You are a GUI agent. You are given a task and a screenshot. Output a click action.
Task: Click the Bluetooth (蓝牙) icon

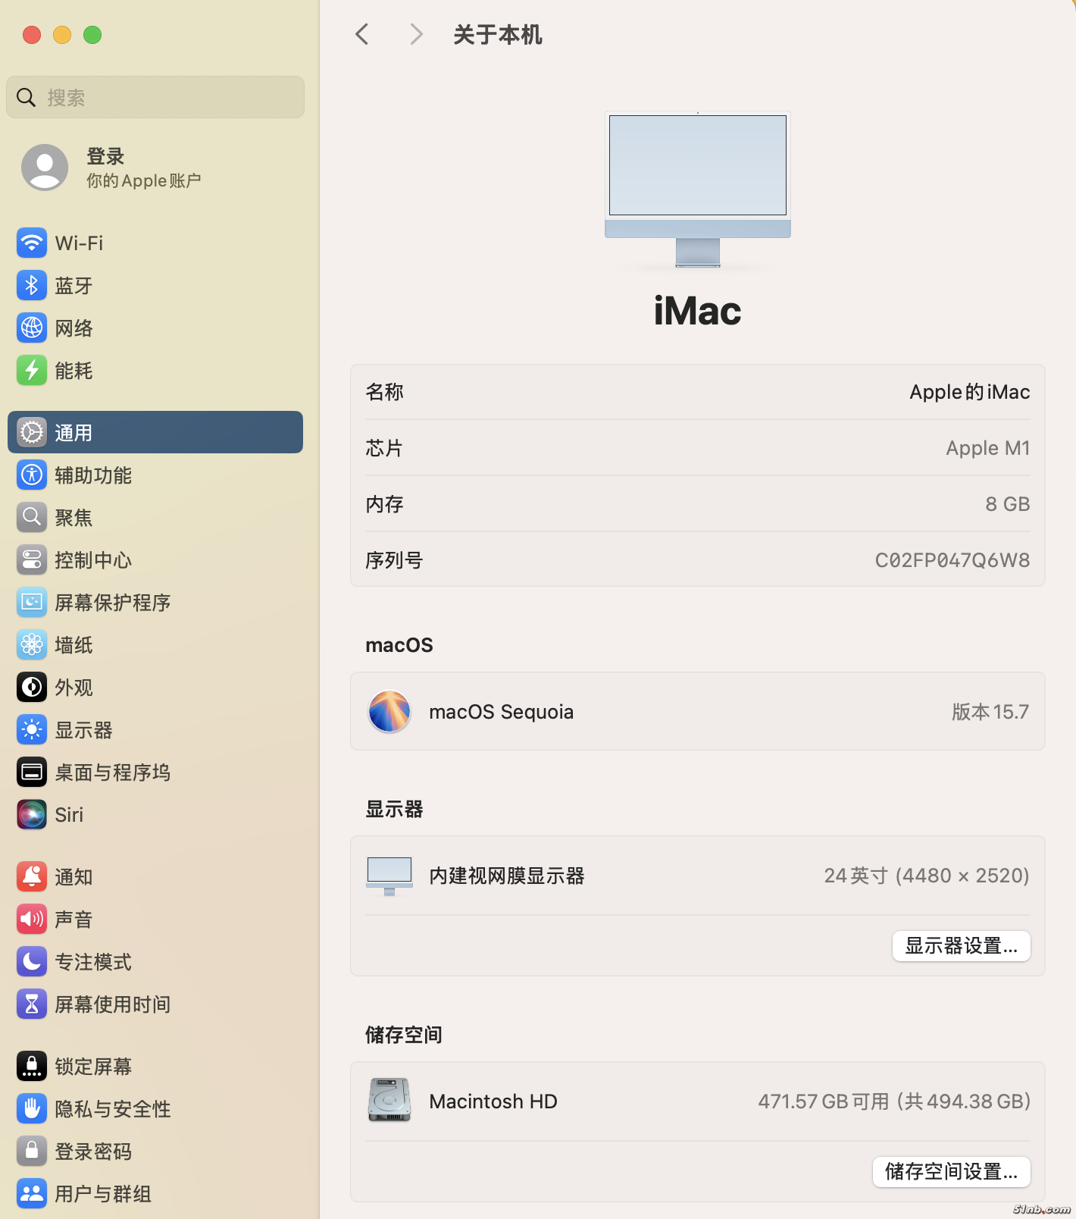[x=32, y=286]
